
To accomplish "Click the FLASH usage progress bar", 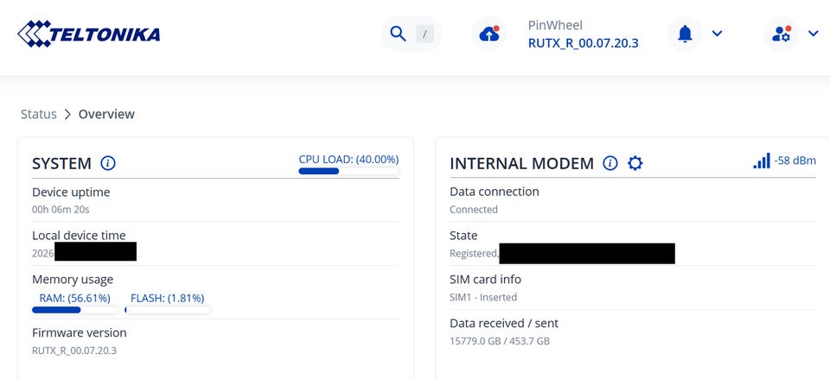I will [168, 310].
